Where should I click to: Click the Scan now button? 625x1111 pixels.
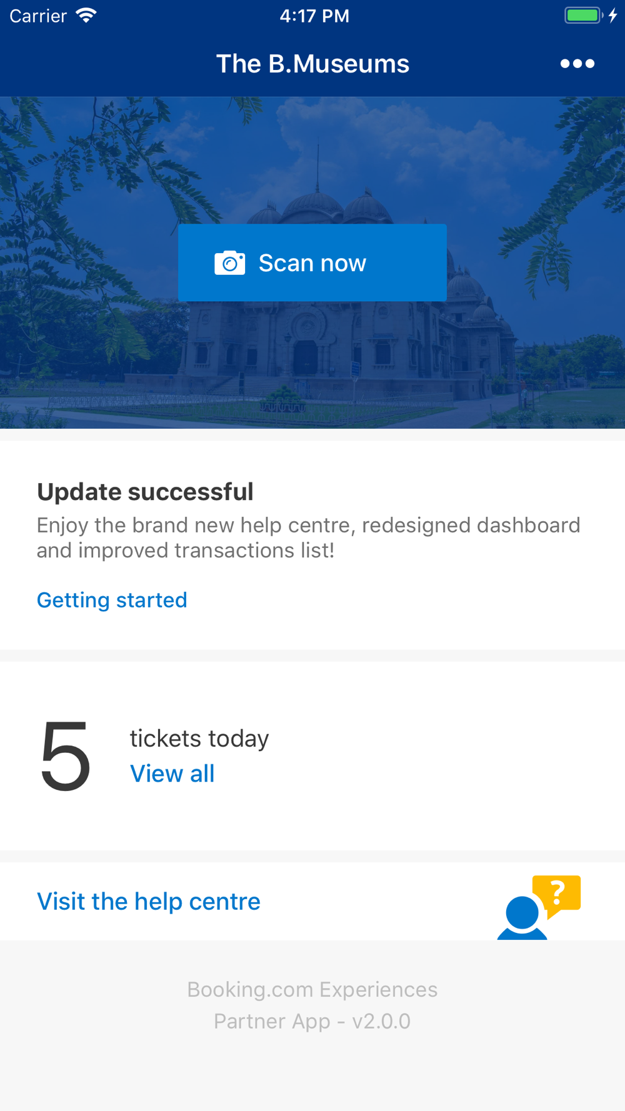tap(312, 262)
